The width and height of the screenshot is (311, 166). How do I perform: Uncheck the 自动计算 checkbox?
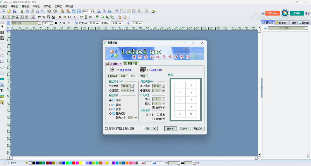coord(153,108)
